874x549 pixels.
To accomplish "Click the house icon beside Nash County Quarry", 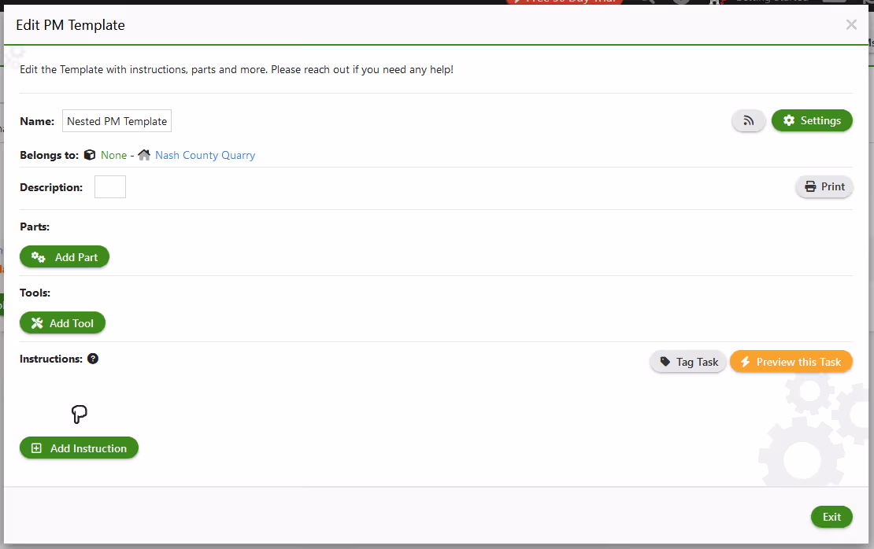I will (x=144, y=155).
